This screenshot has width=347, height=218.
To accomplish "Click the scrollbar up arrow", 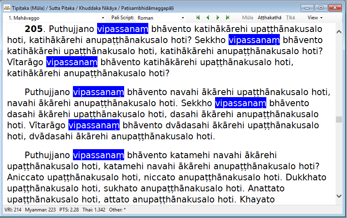I will [339, 32].
